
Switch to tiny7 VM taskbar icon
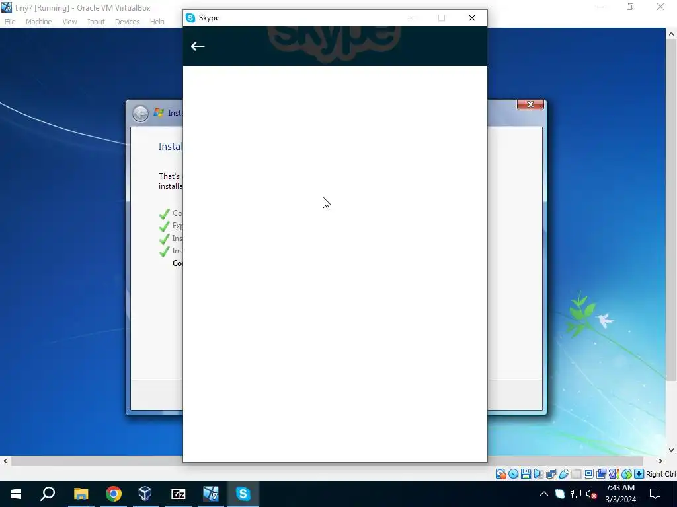point(211,494)
